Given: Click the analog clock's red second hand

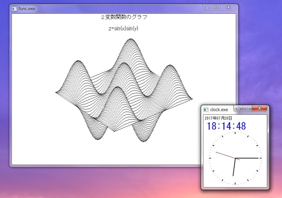Looking at the screenshot, I should pos(227,156).
